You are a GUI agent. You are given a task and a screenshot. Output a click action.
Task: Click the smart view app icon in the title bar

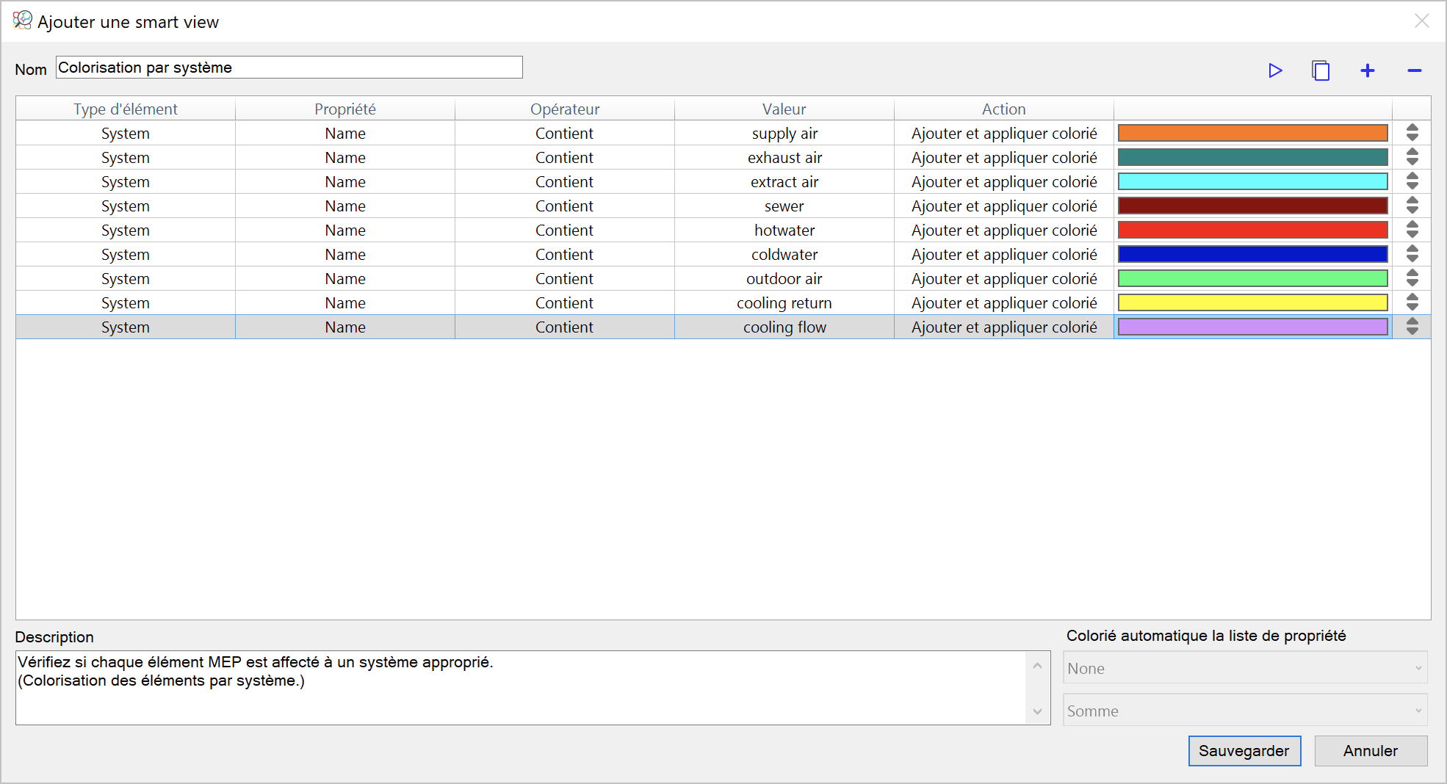[22, 21]
